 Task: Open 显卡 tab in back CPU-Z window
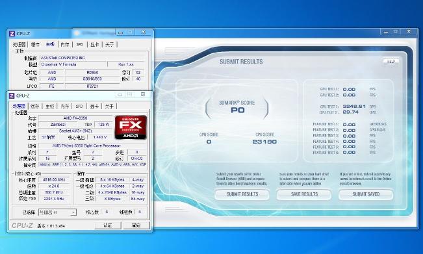[x=95, y=44]
